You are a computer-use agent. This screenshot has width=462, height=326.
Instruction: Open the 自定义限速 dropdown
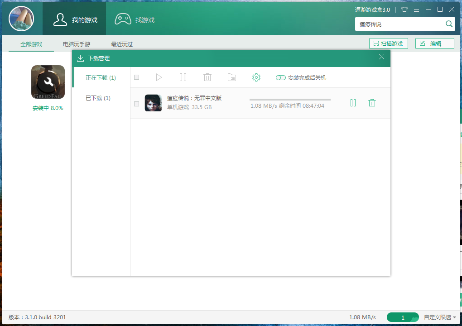coord(440,317)
